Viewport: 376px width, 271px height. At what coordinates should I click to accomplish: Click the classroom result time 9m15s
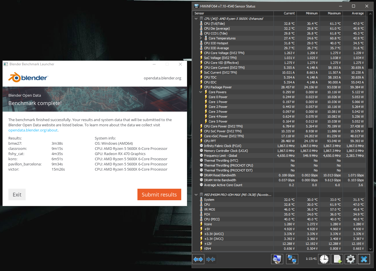57,148
